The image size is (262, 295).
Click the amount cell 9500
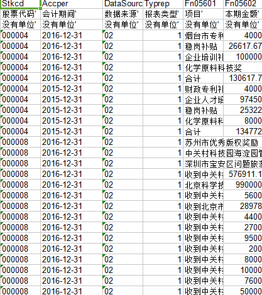coord(243,238)
